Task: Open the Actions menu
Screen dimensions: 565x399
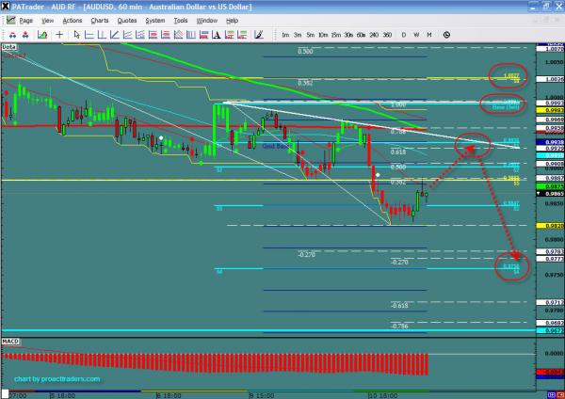Action: (72, 19)
